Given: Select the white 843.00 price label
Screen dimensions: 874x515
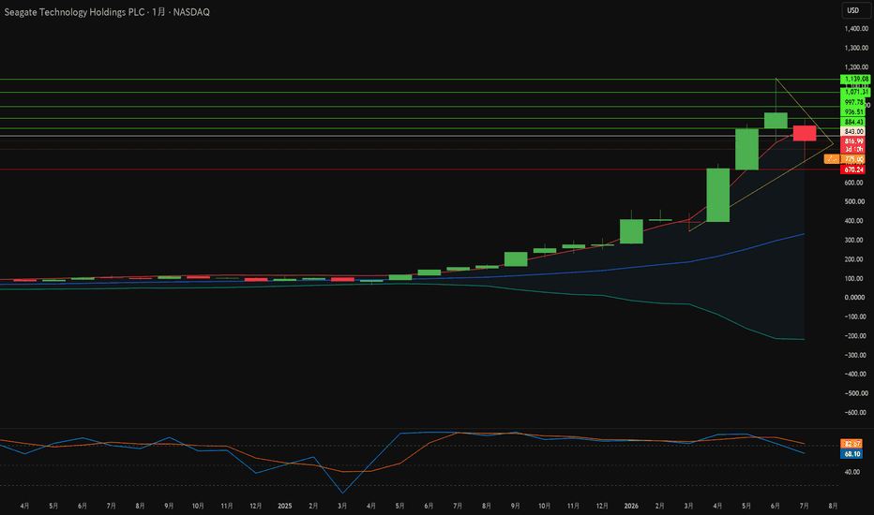Looking at the screenshot, I should [x=854, y=131].
